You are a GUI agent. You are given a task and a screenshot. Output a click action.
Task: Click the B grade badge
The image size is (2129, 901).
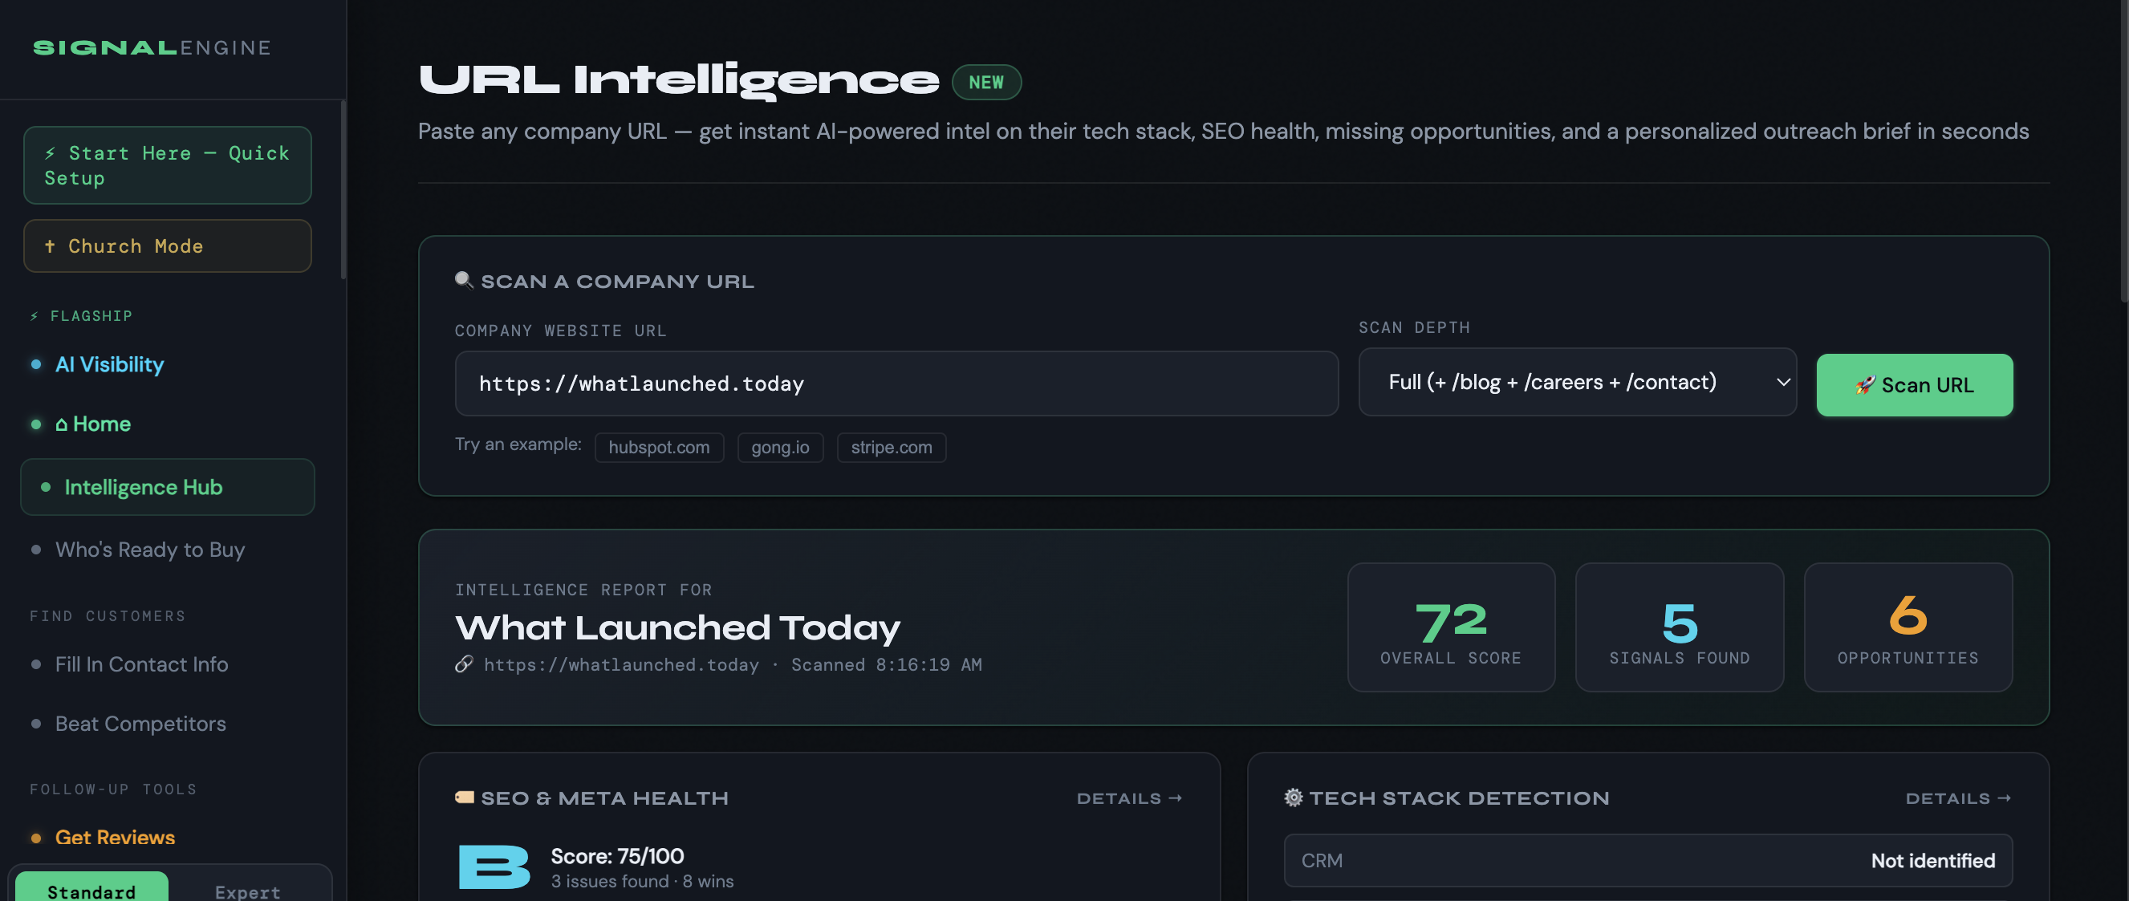click(494, 867)
